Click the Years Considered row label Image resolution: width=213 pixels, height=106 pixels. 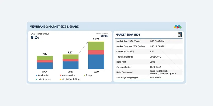pyautogui.click(x=125, y=57)
